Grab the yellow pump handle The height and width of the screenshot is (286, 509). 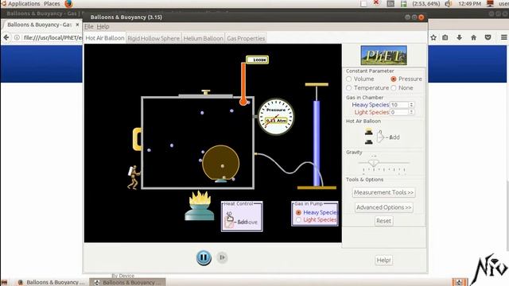tap(317, 85)
